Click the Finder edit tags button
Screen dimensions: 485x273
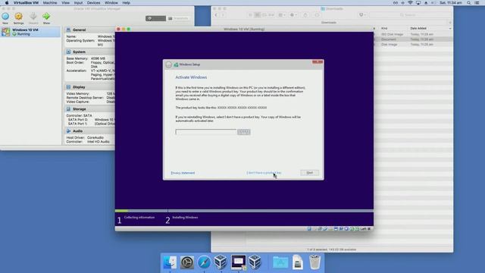click(317, 15)
